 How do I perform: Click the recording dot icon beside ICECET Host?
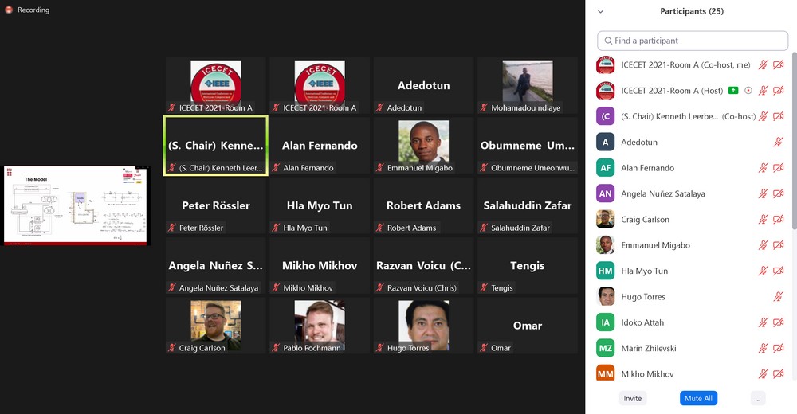[x=748, y=91]
